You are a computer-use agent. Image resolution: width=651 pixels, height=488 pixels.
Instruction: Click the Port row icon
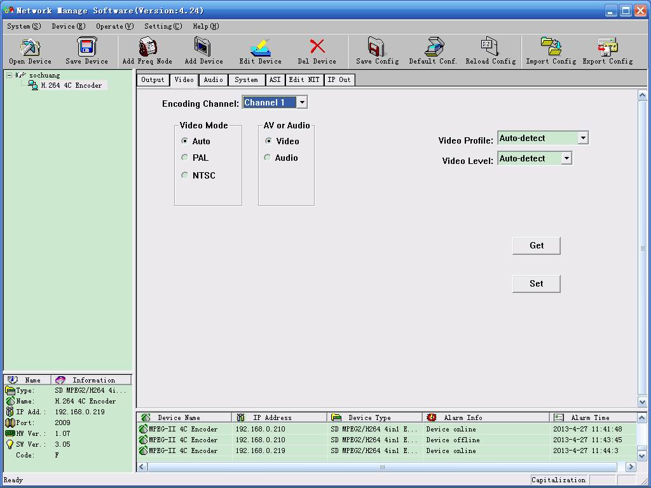click(10, 423)
